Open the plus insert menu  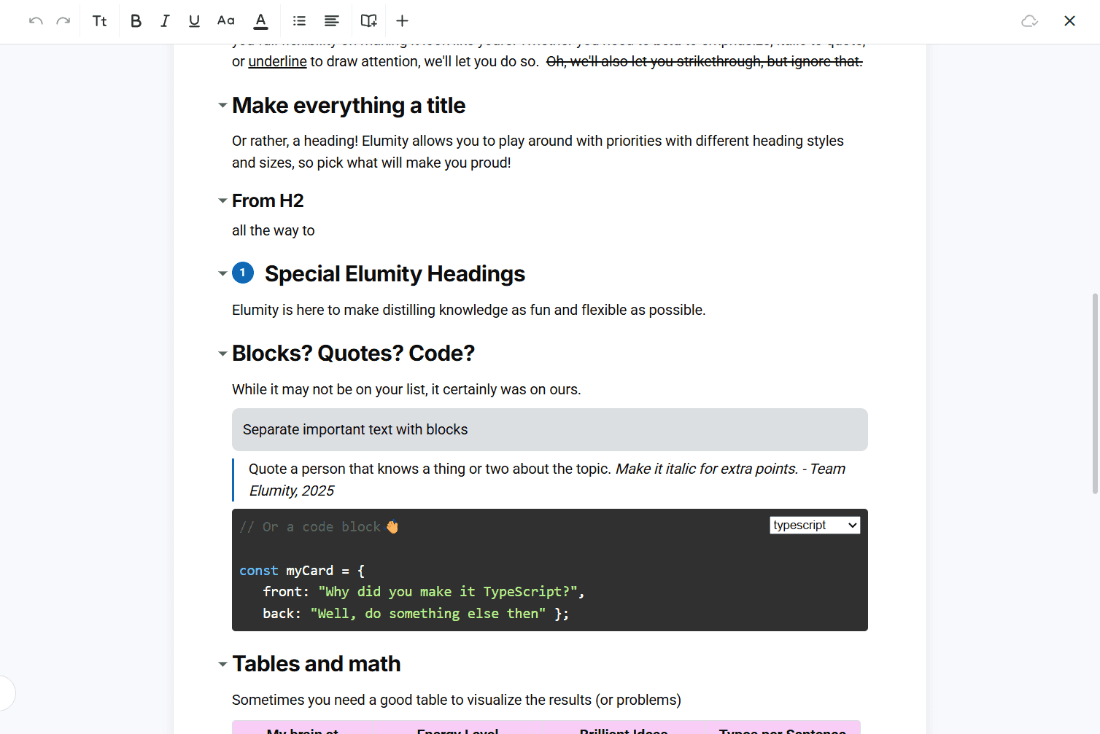(x=402, y=21)
